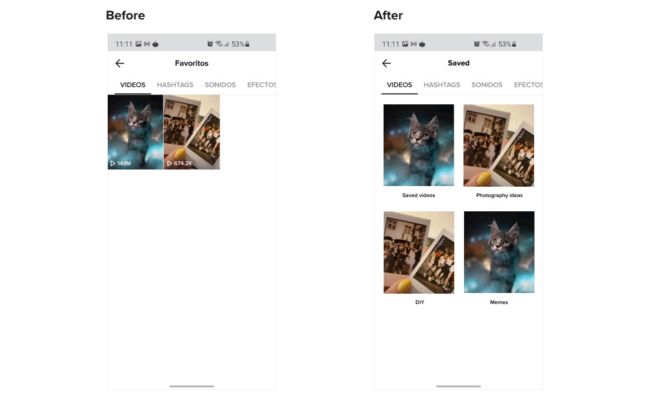This screenshot has width=649, height=398.
Task: Switch to SONIDOS tab in Favoritos
Action: (x=220, y=85)
